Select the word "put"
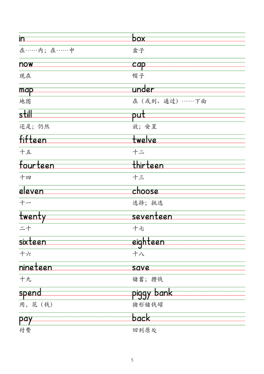 click(x=139, y=116)
